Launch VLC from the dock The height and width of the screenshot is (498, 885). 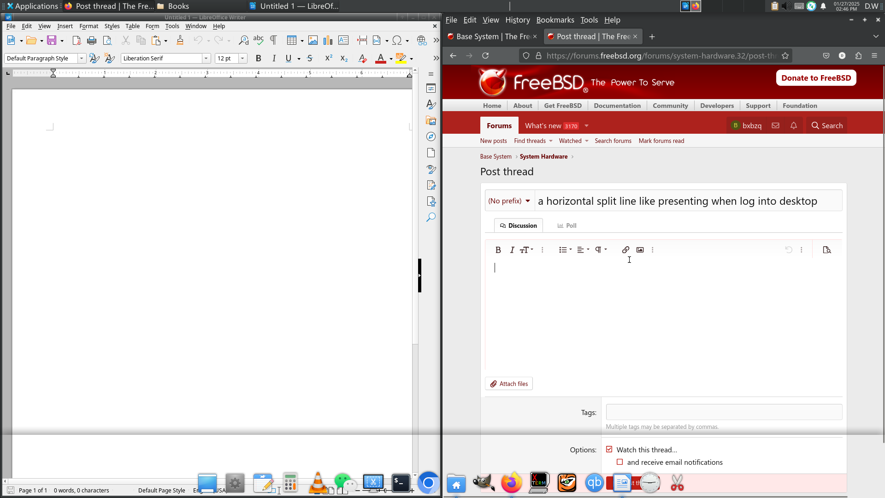318,483
